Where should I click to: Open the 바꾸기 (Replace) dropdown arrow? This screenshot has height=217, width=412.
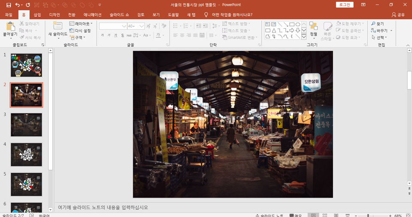pyautogui.click(x=391, y=31)
